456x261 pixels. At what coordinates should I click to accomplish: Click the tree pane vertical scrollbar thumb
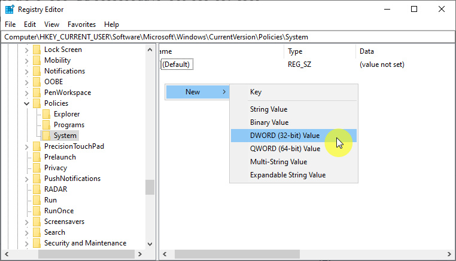pos(150,187)
